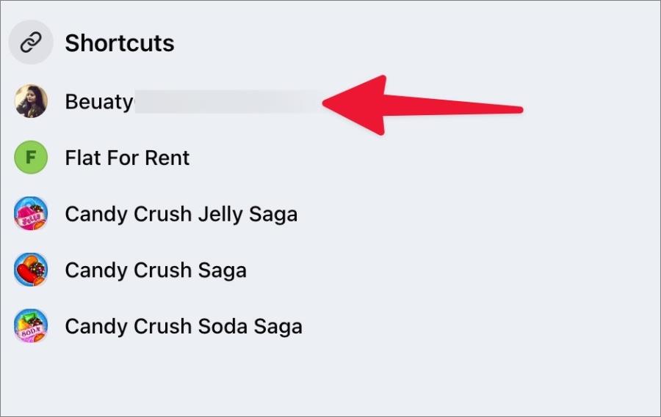
Task: Open the Beuaty shortcut name
Action: tap(99, 103)
